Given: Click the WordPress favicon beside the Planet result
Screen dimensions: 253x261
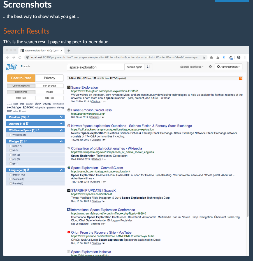Looking at the screenshot, I should coord(69,110).
